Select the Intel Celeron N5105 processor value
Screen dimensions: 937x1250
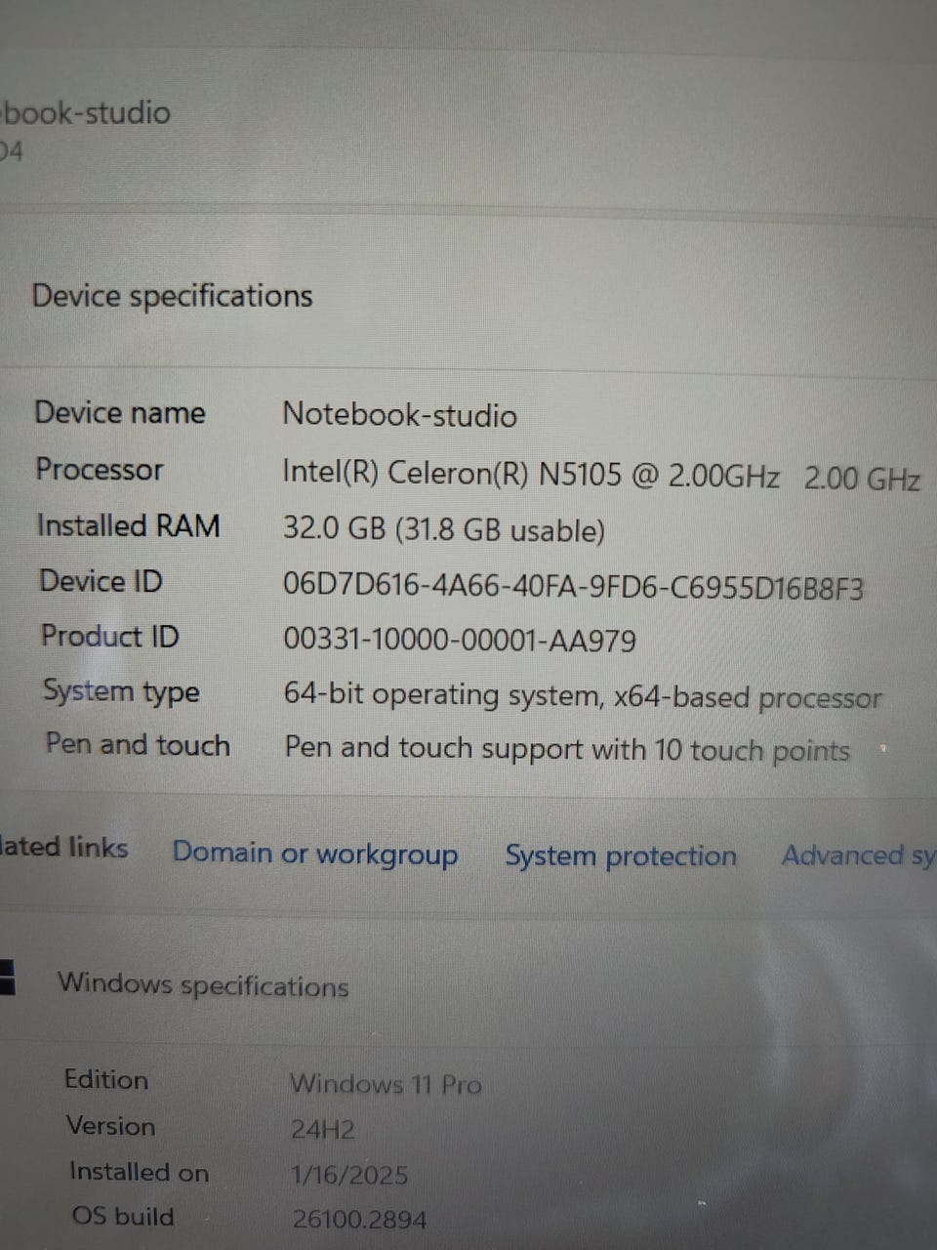click(601, 477)
